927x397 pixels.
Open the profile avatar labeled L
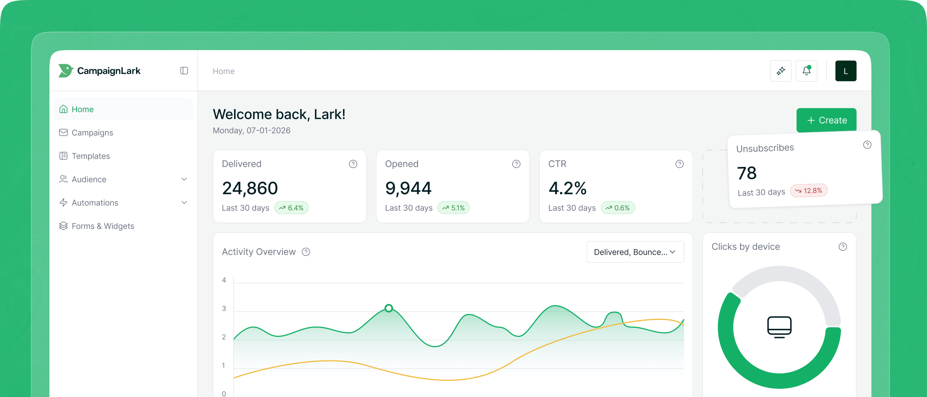pyautogui.click(x=846, y=71)
